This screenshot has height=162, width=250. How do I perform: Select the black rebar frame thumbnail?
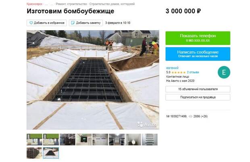[34, 153]
